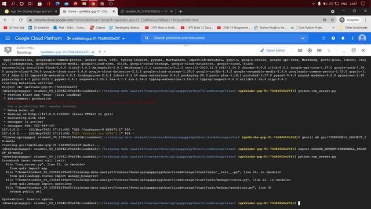Open the Classes bookmark

[x=97, y=28]
